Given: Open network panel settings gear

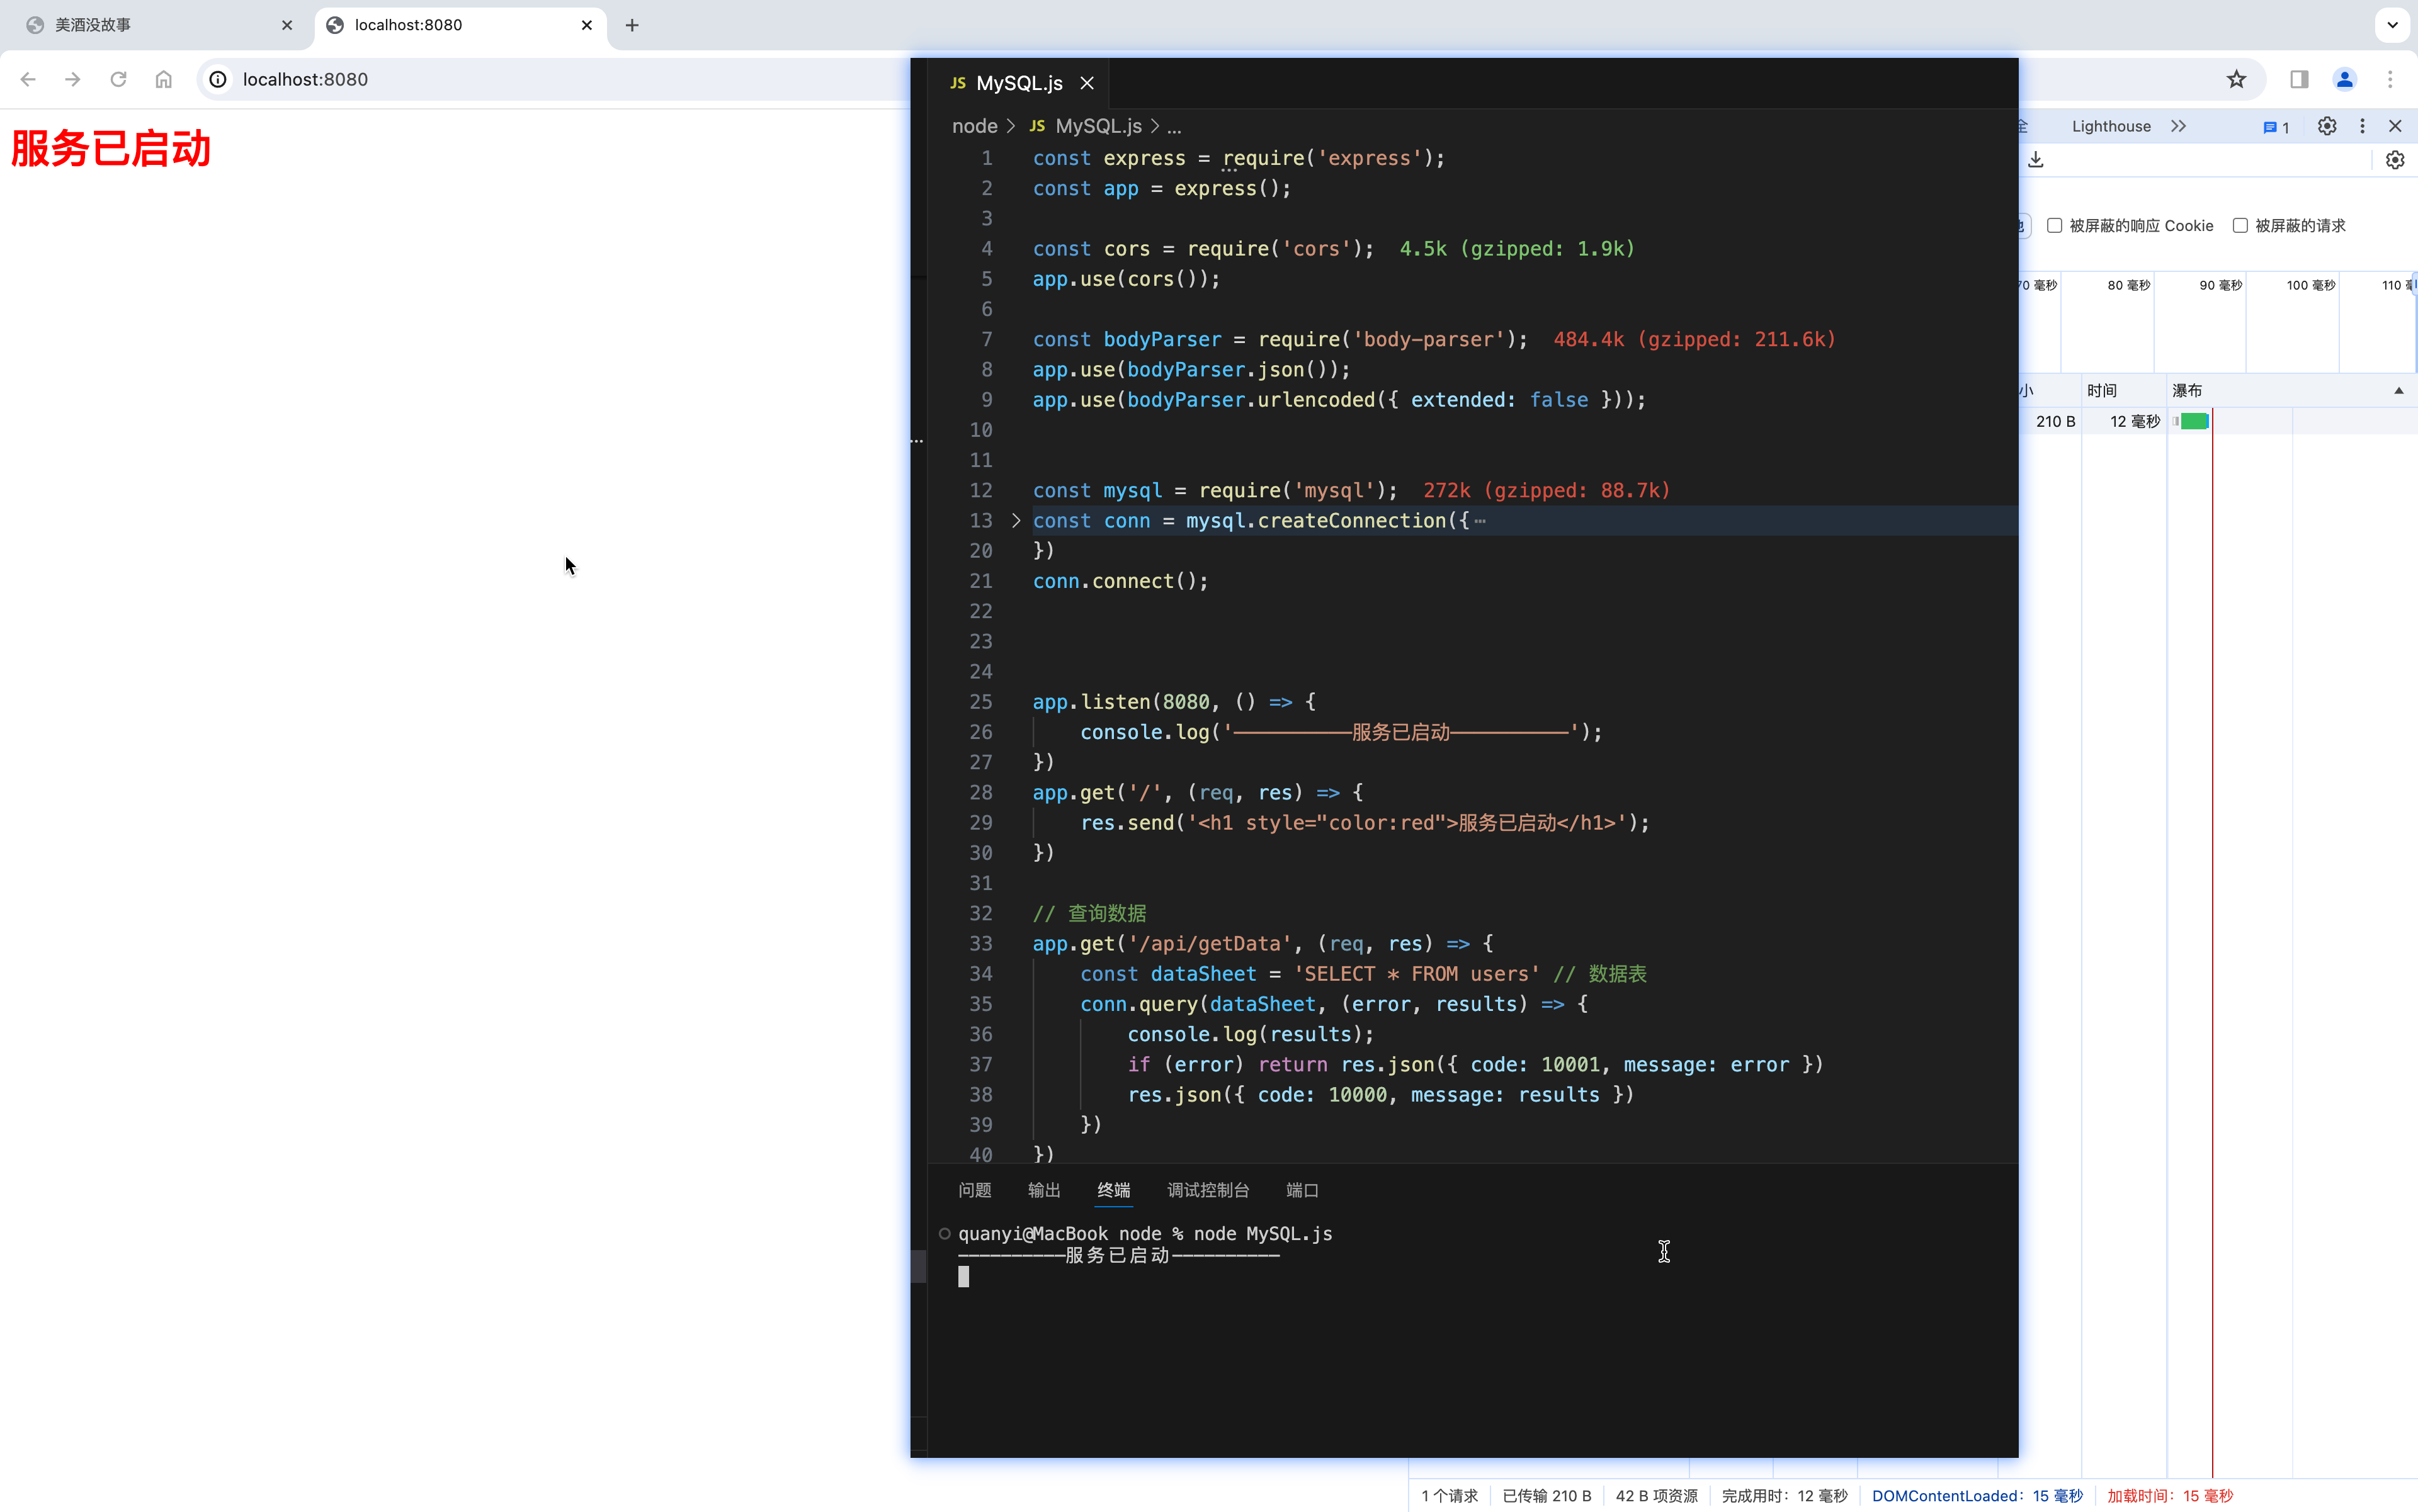Looking at the screenshot, I should click(x=2395, y=160).
